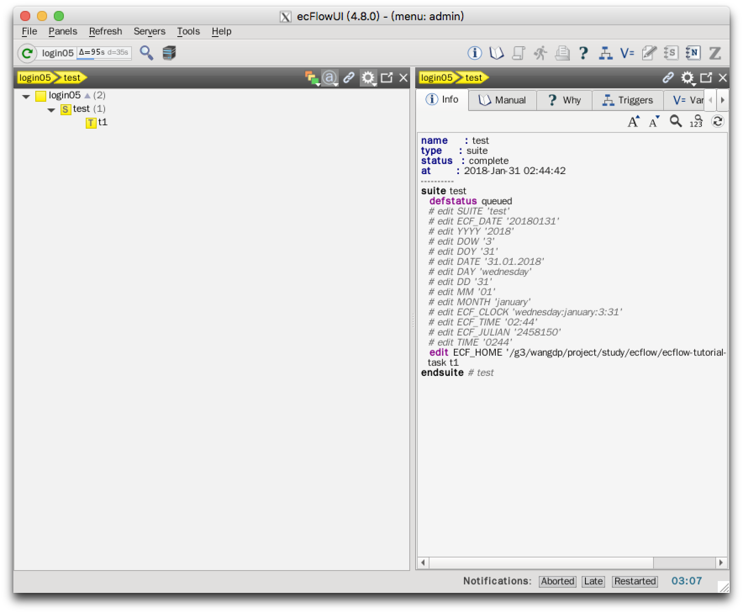Open the tree panel gear options menu
This screenshot has height=613, width=743.
369,78
